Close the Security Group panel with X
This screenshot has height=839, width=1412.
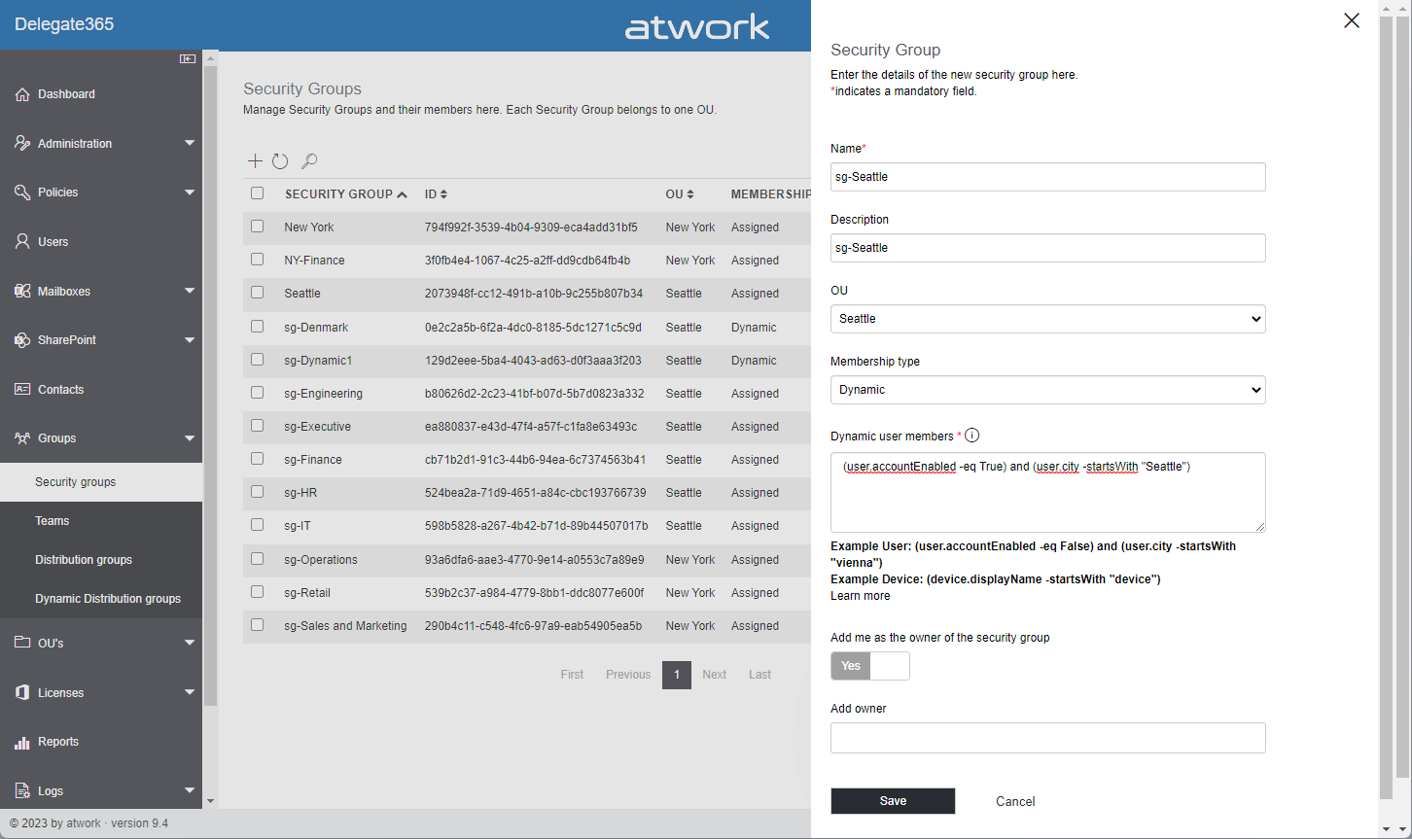1352,20
